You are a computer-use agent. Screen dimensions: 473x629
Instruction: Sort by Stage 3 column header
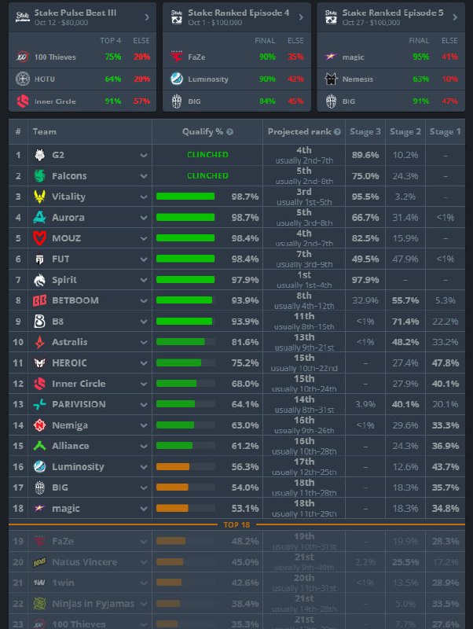(x=365, y=131)
